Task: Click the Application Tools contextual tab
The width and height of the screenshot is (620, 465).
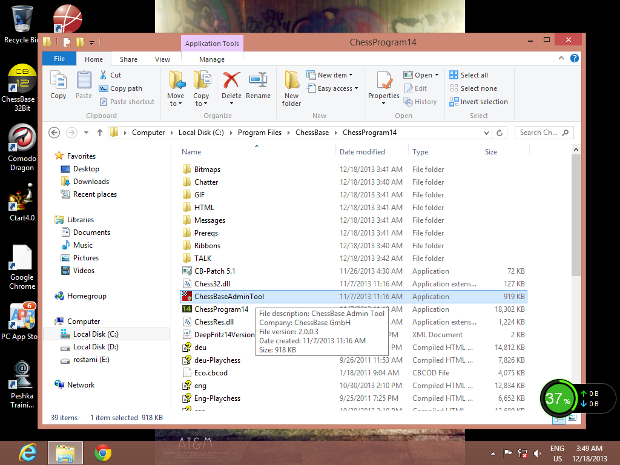Action: pyautogui.click(x=212, y=44)
